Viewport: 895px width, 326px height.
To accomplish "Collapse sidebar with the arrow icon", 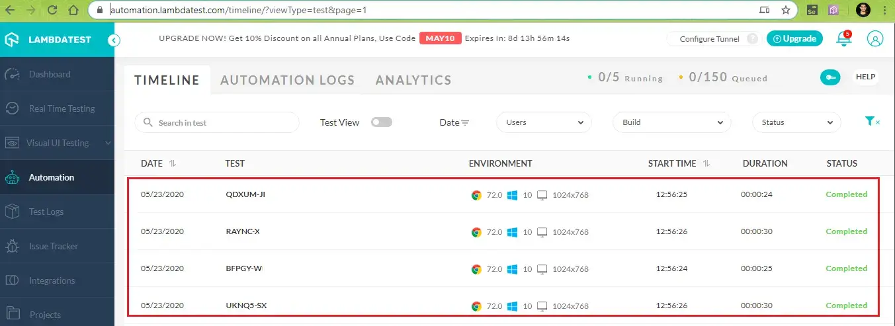I will click(x=114, y=40).
